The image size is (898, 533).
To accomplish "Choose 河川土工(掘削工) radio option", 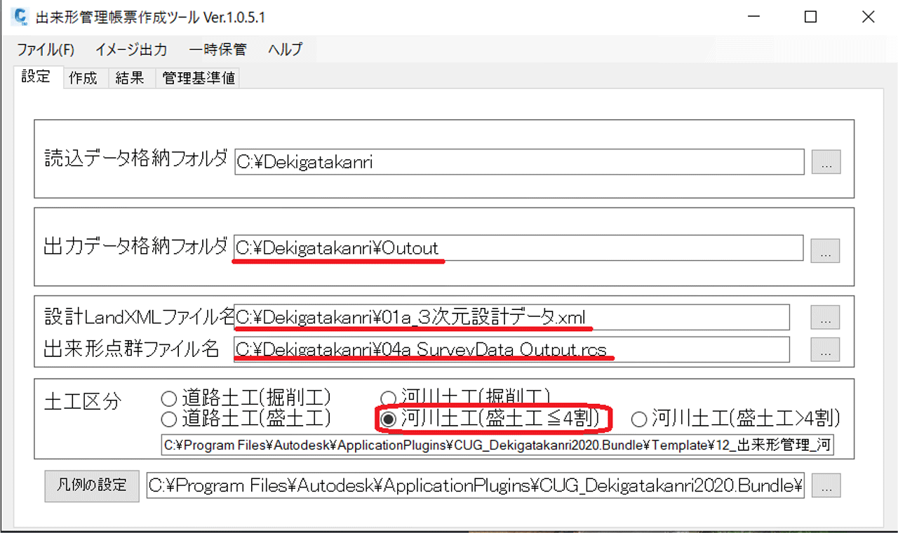I will point(388,398).
